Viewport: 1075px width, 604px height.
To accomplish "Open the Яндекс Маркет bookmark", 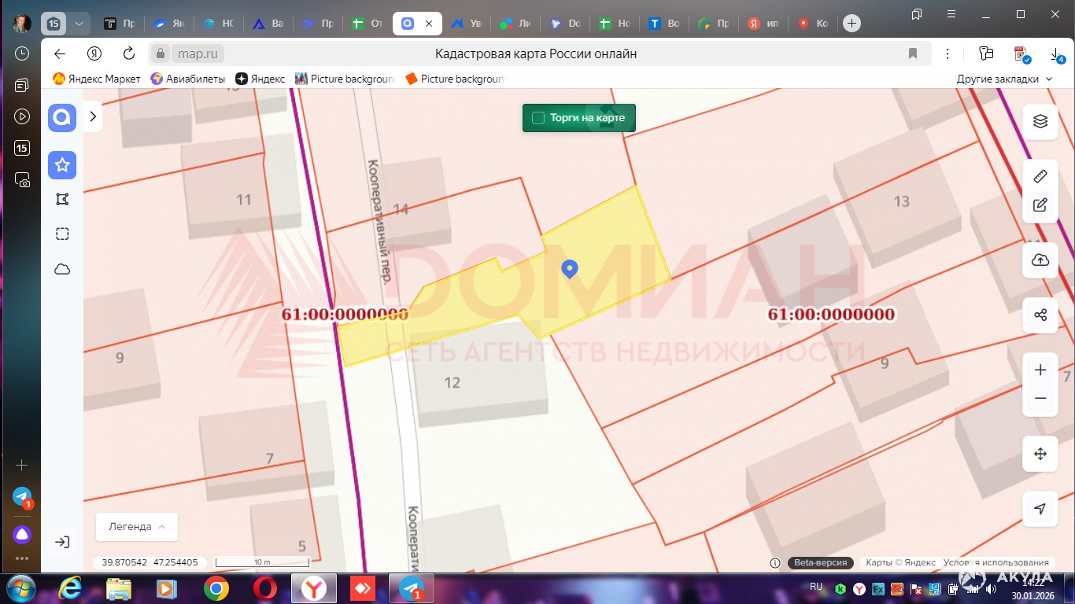I will click(97, 79).
